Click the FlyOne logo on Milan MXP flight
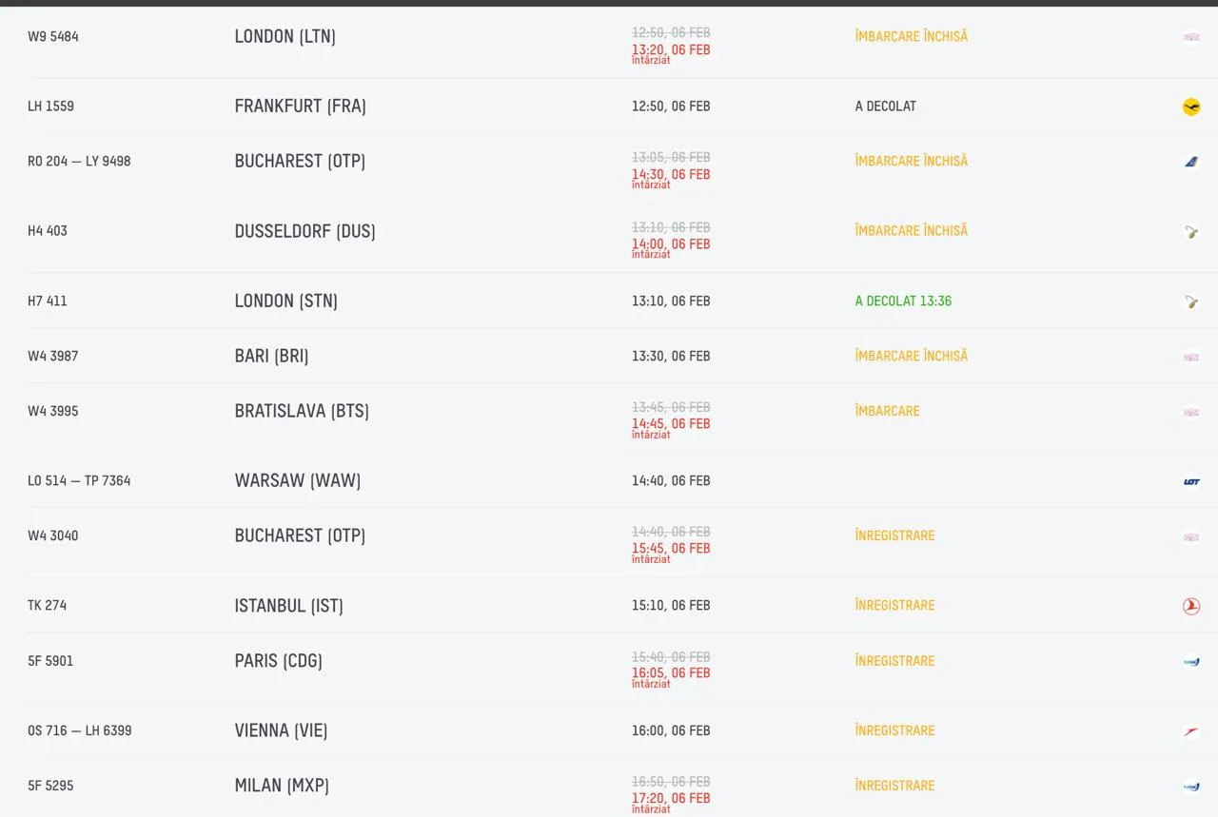The height and width of the screenshot is (817, 1218). point(1190,787)
